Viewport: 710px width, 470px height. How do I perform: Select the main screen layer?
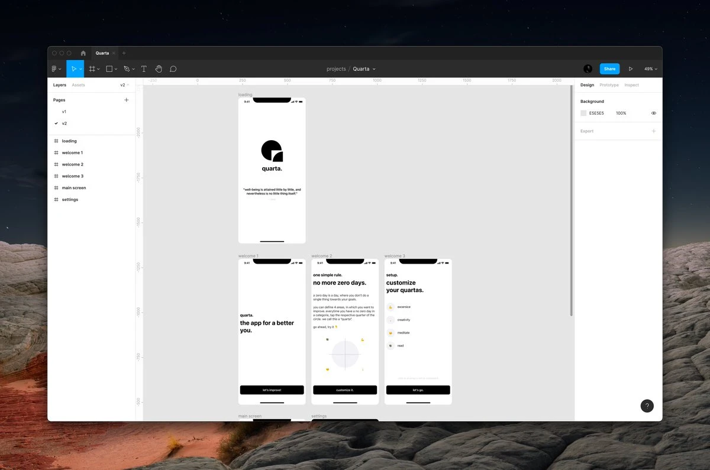74,188
